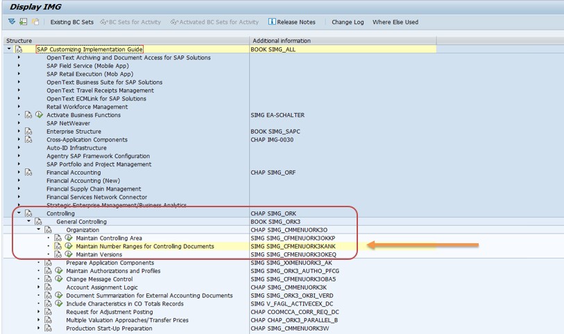The image size is (564, 334).
Task: Click the Expand All toolbar icon
Action: (x=12, y=22)
